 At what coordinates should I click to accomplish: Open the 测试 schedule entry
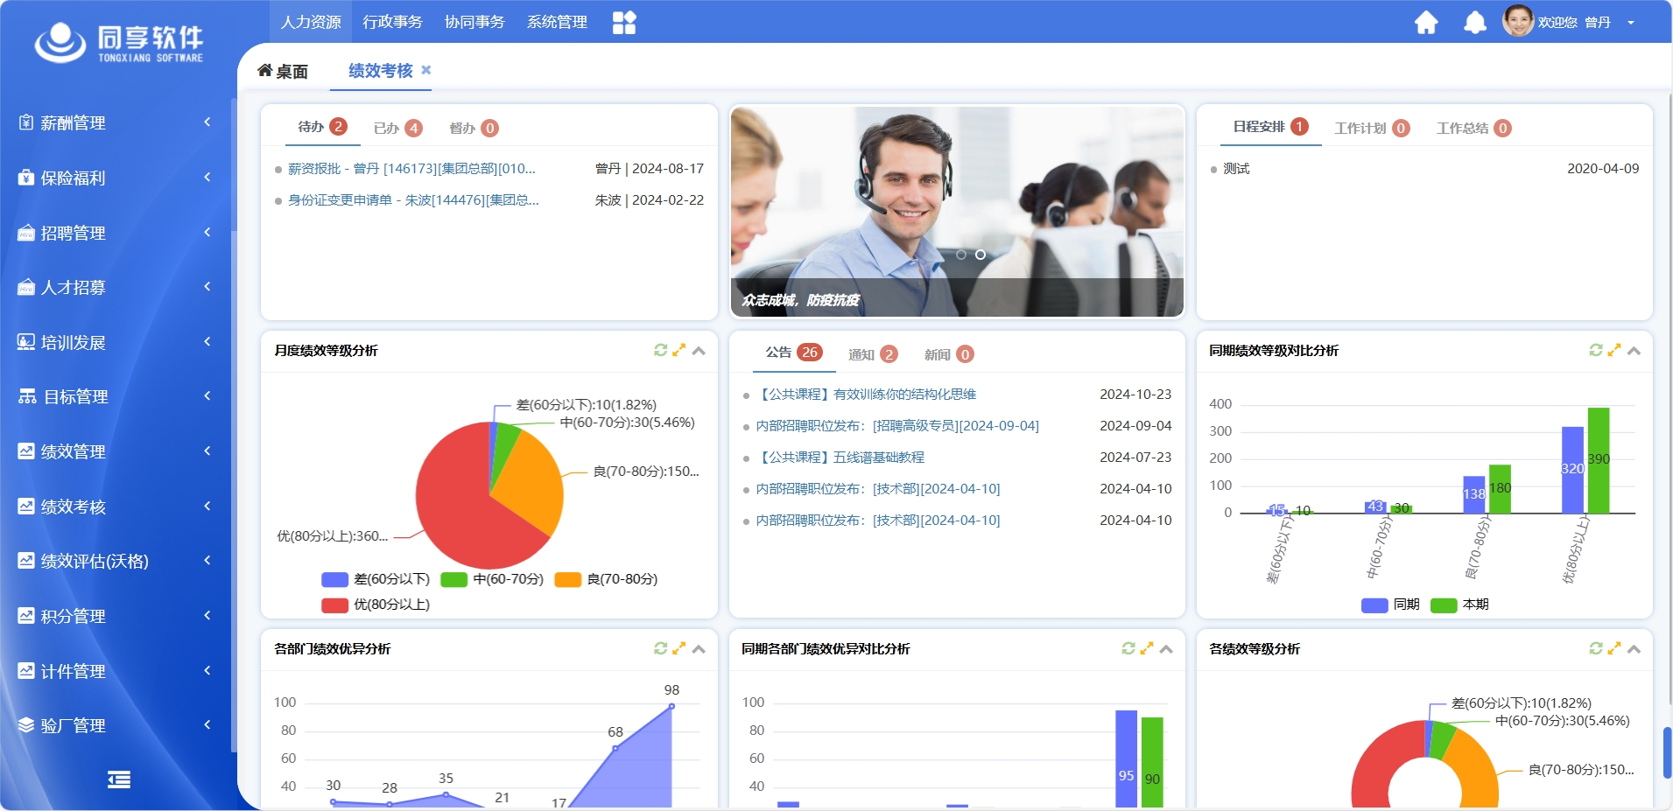pyautogui.click(x=1236, y=168)
